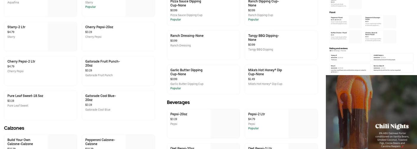Select Pure Leaf Sweet-18.5oz drink
Image resolution: width=417 pixels, height=149 pixels.
coord(41,105)
